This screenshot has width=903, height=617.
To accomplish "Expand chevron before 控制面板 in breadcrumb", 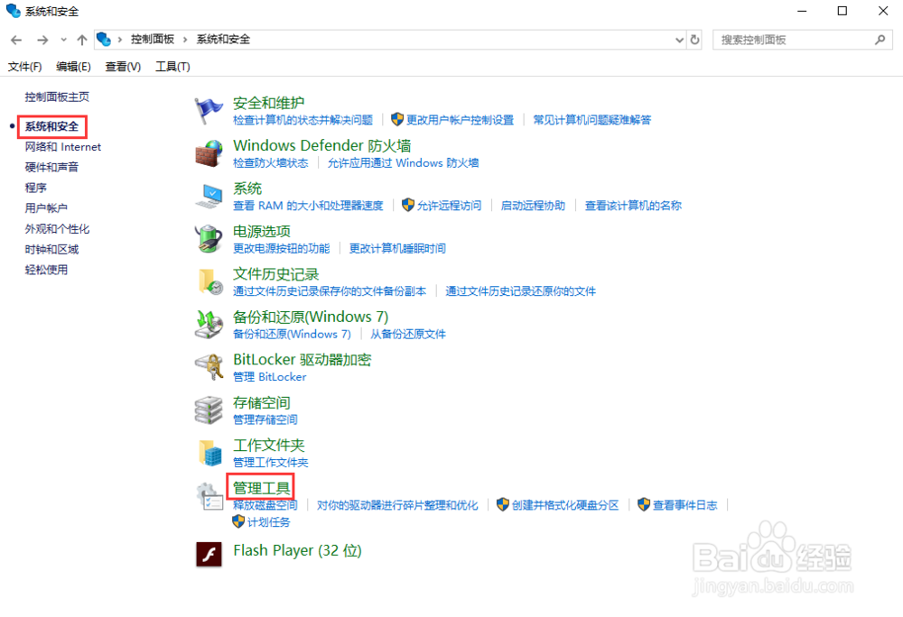I will pyautogui.click(x=120, y=39).
